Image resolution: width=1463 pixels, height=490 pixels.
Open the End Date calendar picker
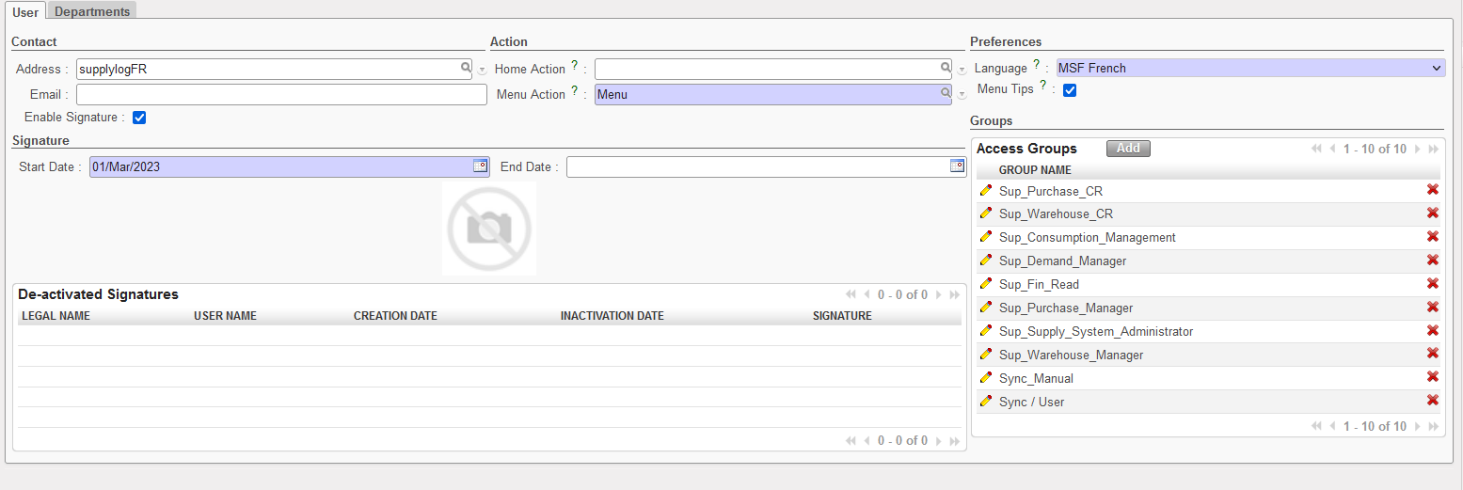pos(957,166)
